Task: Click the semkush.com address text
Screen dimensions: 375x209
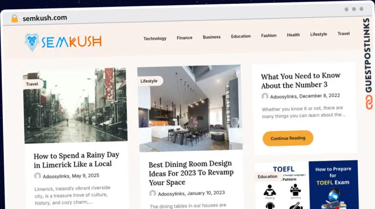Action: (45, 18)
